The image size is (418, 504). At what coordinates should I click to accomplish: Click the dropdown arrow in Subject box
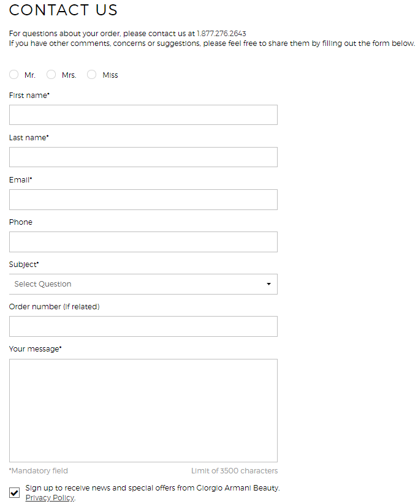(268, 284)
